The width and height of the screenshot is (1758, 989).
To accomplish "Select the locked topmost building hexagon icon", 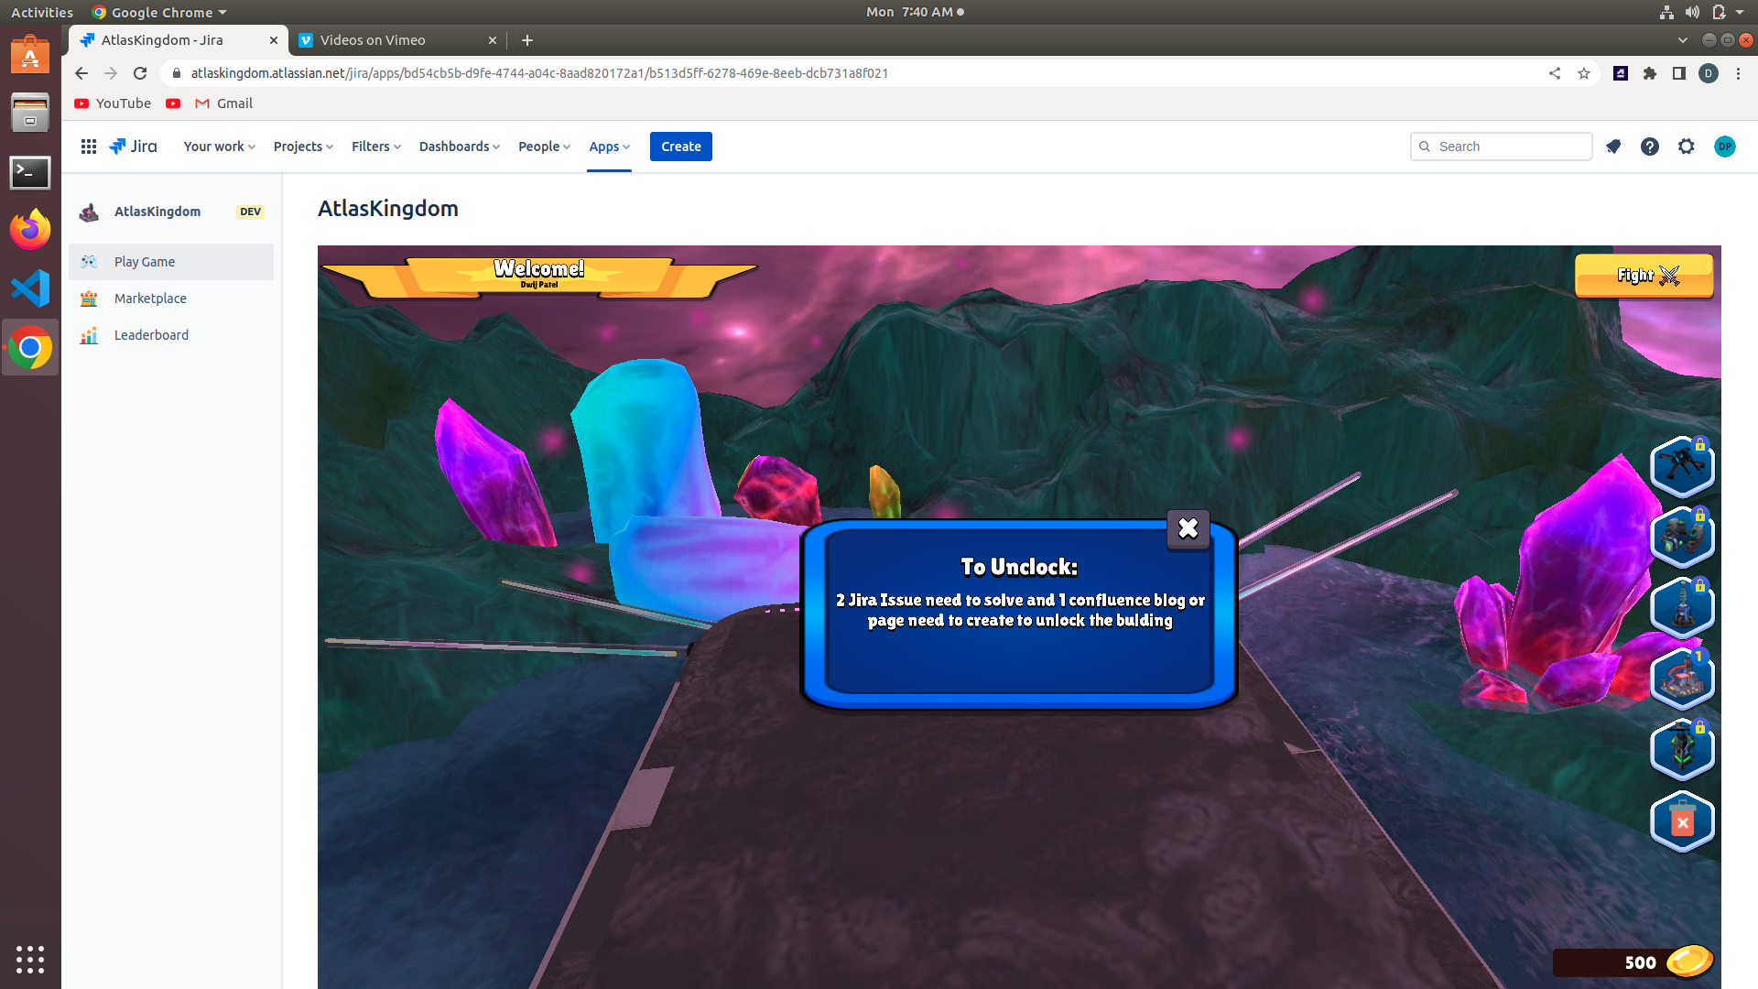I will [1682, 466].
